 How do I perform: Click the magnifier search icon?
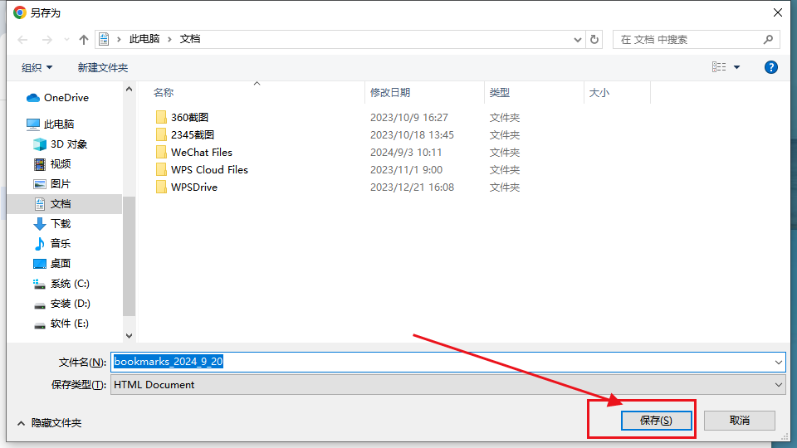click(768, 39)
